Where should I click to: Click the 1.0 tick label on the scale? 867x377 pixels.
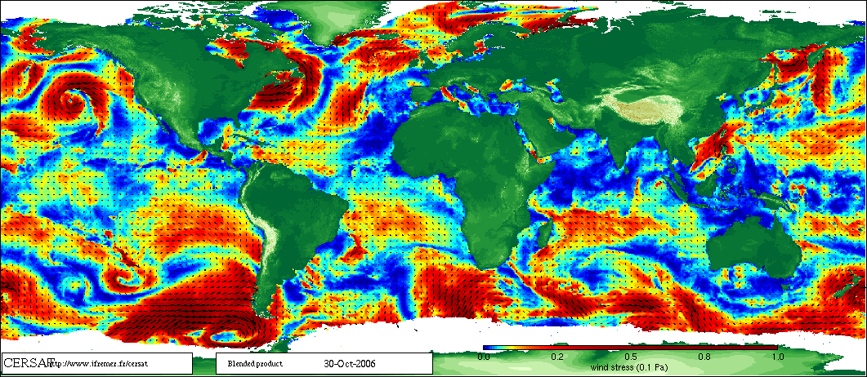click(777, 357)
